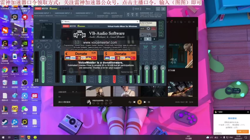Toggle A2 routing on Hardware Input 1 strip

point(49,56)
